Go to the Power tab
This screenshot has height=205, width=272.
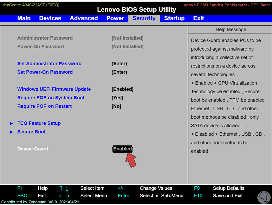(x=115, y=18)
